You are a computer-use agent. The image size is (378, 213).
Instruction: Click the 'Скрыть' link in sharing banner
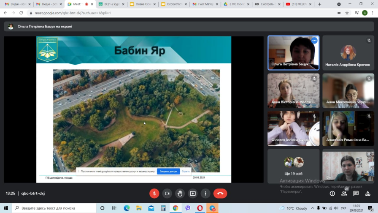pos(186,172)
